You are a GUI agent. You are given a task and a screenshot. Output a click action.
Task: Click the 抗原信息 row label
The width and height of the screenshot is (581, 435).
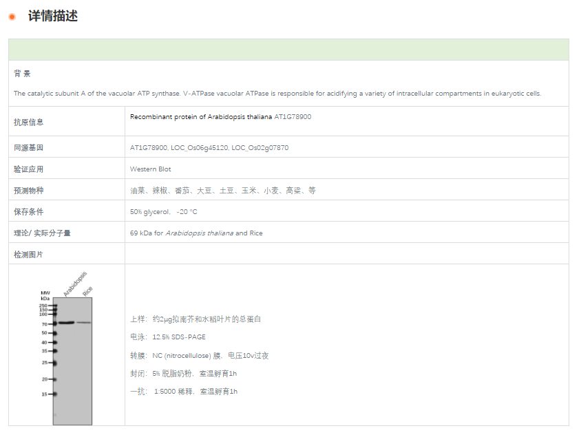(x=28, y=122)
